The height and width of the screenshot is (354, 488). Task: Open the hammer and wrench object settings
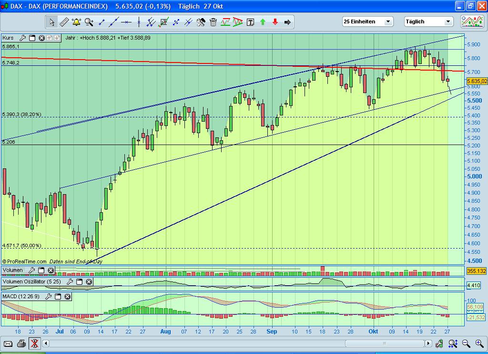click(201, 22)
